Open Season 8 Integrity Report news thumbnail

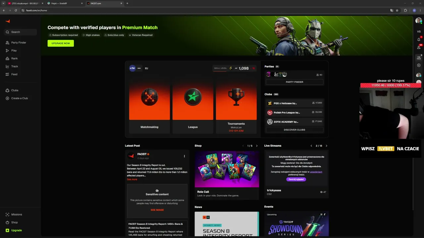(x=227, y=224)
